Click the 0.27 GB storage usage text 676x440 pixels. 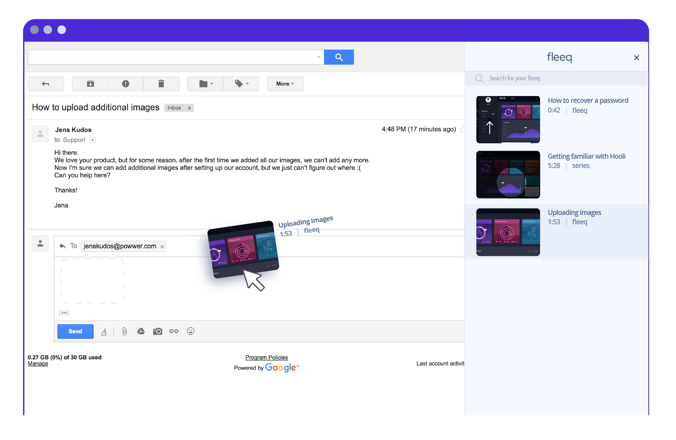click(x=65, y=358)
